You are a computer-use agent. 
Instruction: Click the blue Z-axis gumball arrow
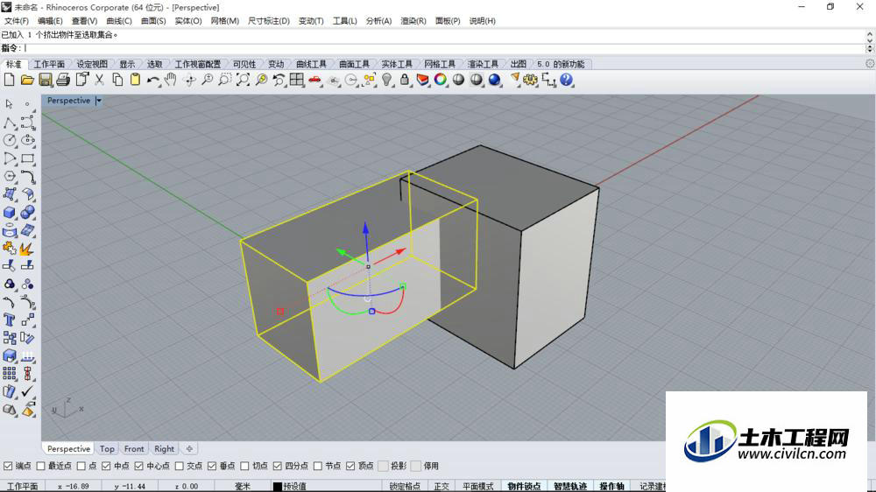tap(365, 229)
